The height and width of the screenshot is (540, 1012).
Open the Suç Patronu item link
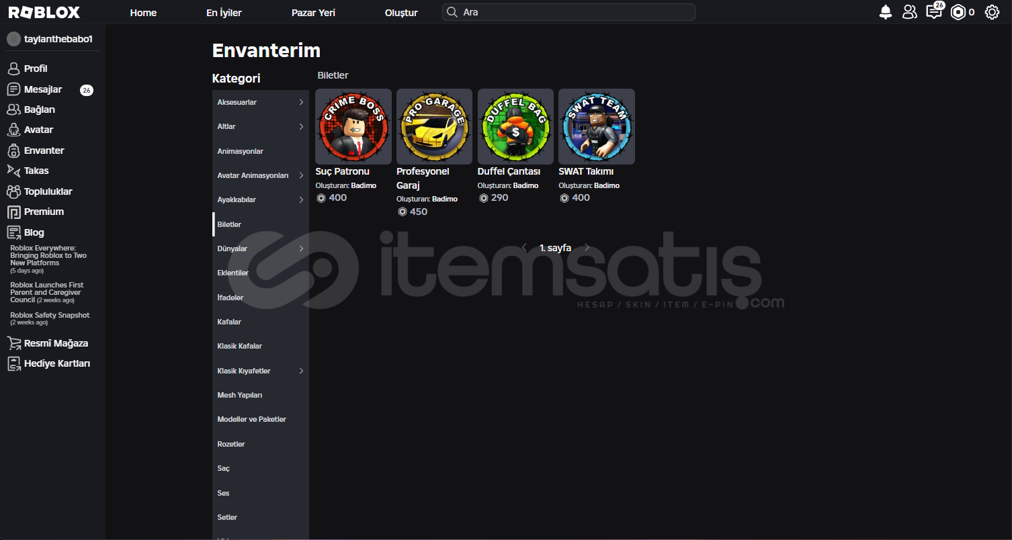[343, 171]
